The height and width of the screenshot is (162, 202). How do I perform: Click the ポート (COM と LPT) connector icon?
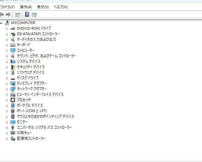13,111
